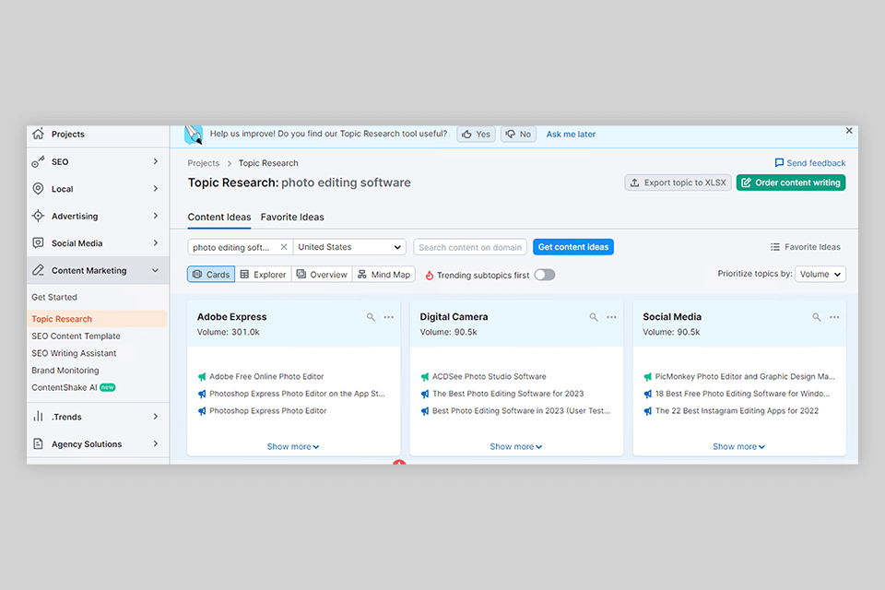885x590 pixels.
Task: Focus the Search content on domain field
Action: coord(470,247)
